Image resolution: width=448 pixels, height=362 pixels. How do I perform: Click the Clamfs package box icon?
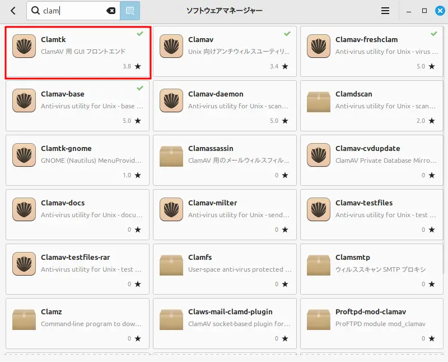(x=171, y=265)
